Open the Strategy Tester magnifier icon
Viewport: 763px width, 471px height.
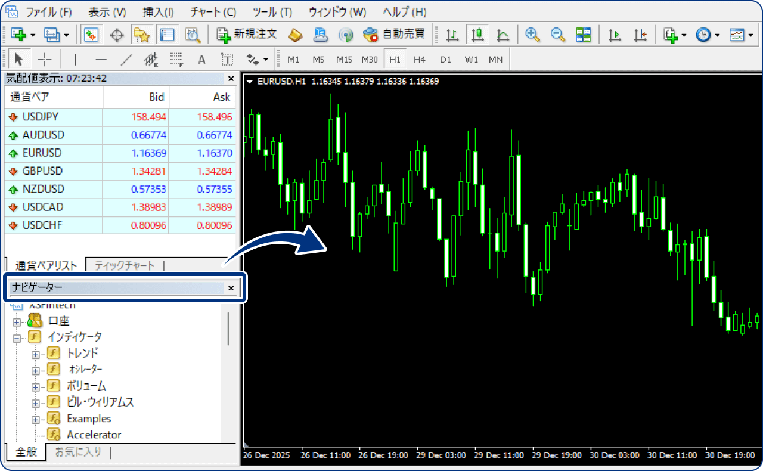[x=193, y=35]
